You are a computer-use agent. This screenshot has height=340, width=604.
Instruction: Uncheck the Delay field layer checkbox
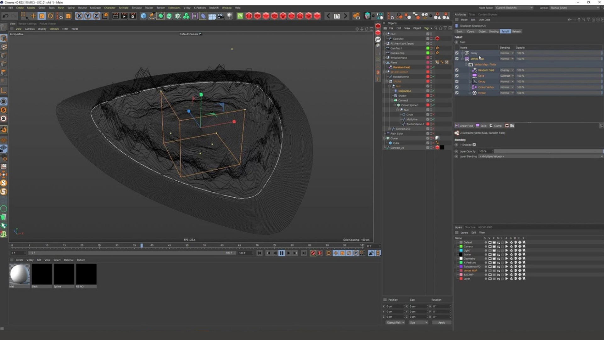pyautogui.click(x=457, y=53)
